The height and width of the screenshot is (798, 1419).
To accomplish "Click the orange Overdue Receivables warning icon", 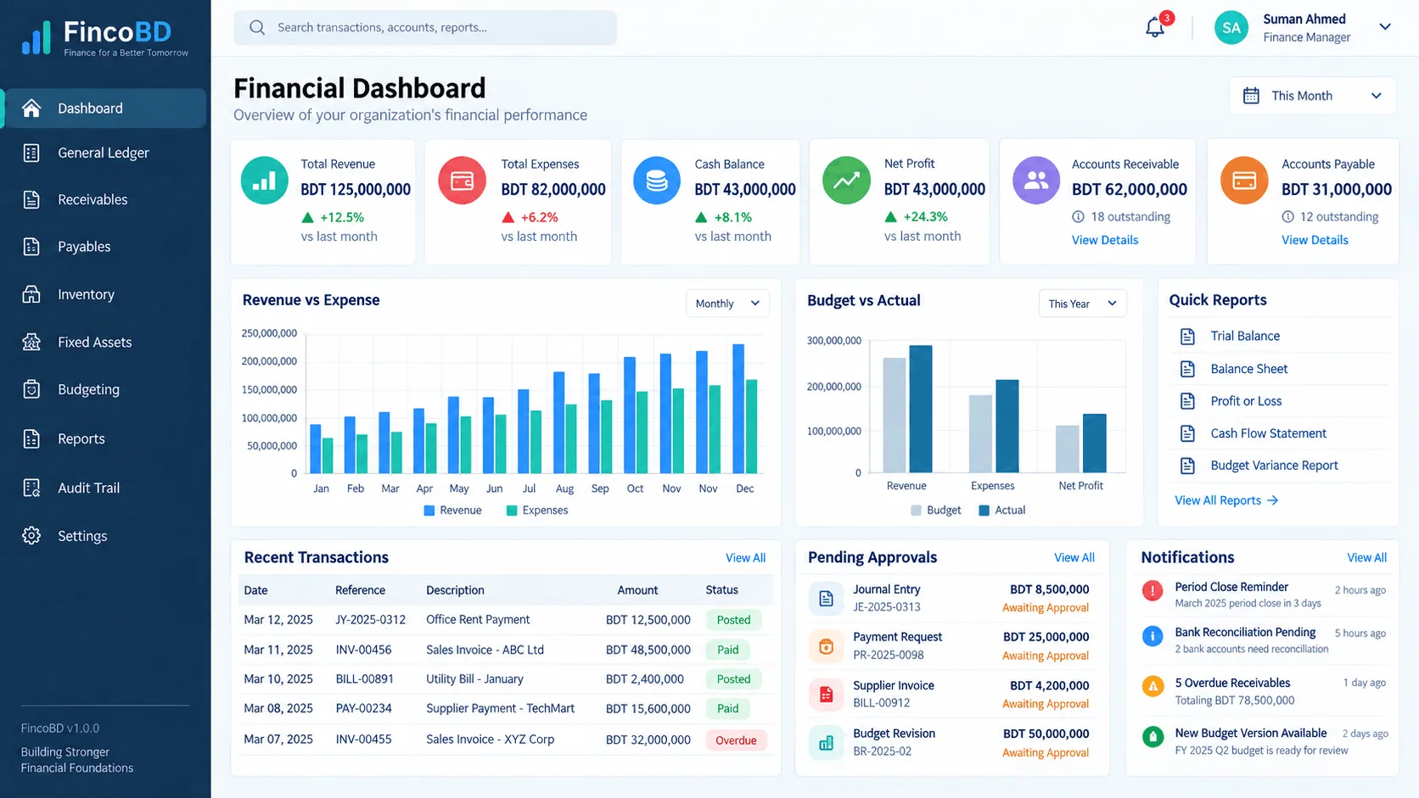I will tap(1153, 686).
